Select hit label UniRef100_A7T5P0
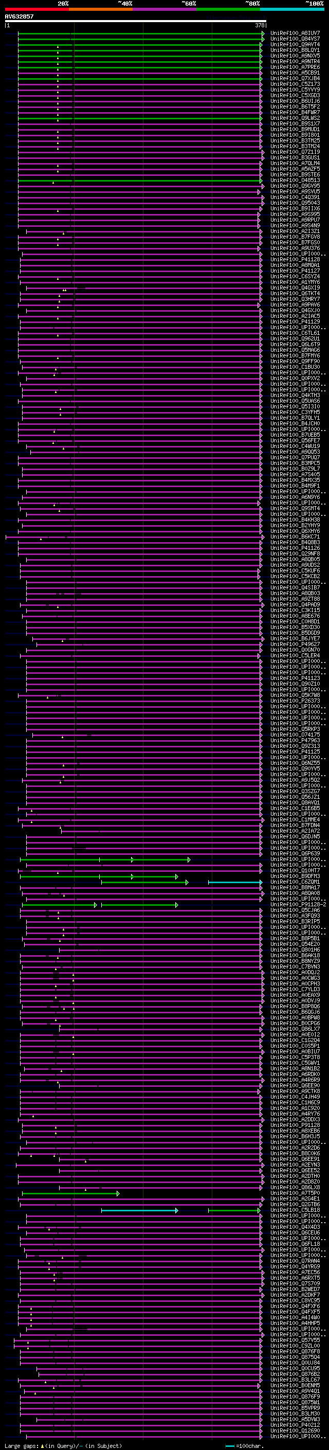Viewport: 329px width, 1450px height. (295, 1193)
